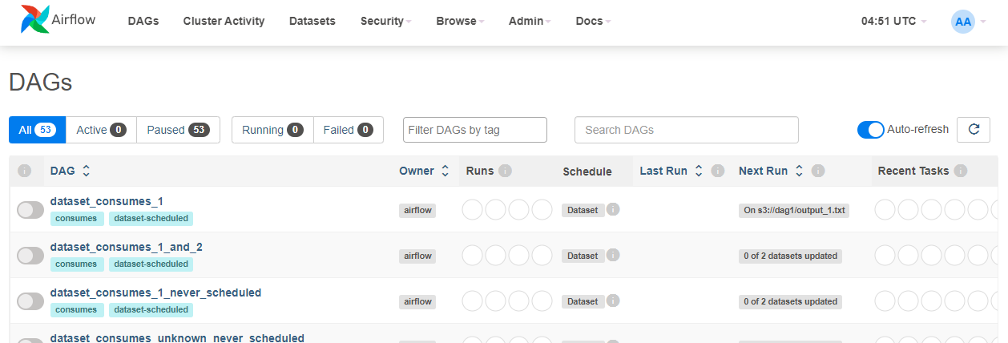The width and height of the screenshot is (1008, 343).
Task: Click the refresh DAGs list icon button
Action: pos(974,130)
